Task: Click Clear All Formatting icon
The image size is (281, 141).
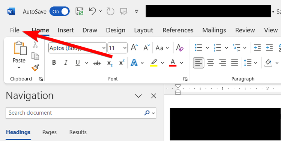Action: pos(180,48)
